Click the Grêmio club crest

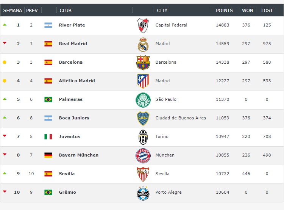[x=143, y=193]
